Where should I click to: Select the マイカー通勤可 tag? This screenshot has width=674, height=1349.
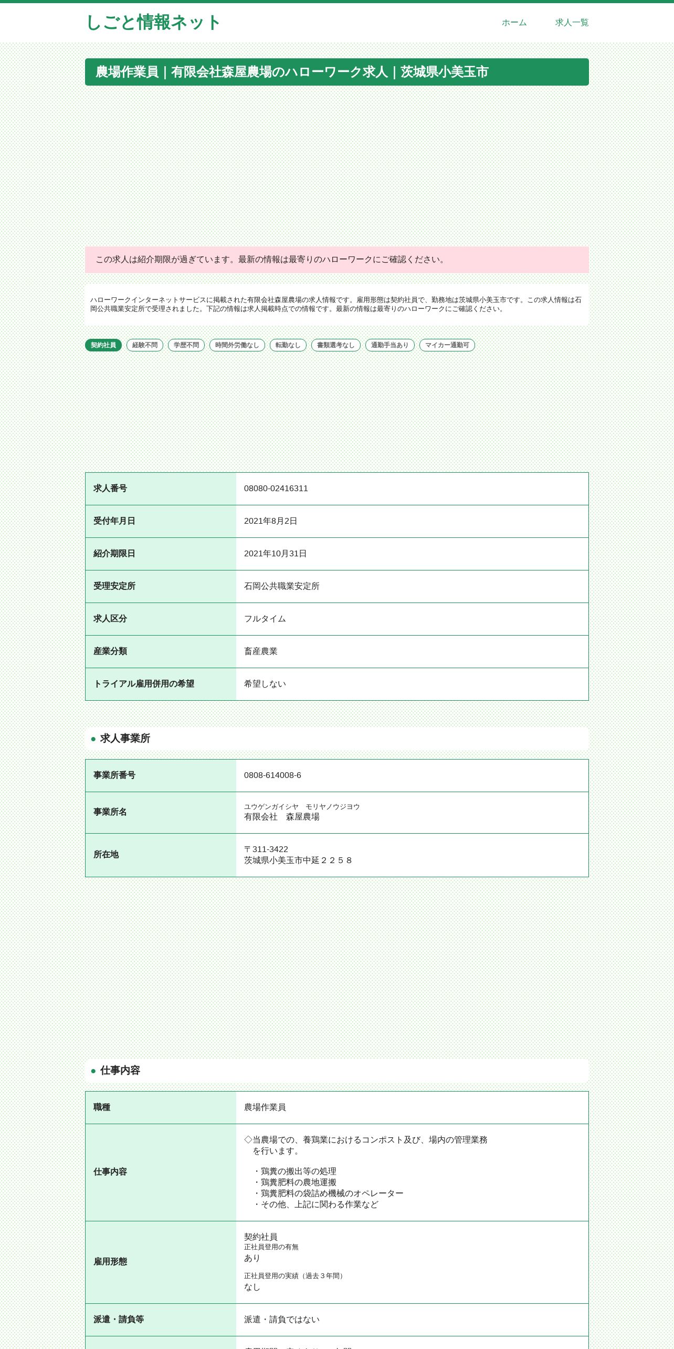point(447,345)
